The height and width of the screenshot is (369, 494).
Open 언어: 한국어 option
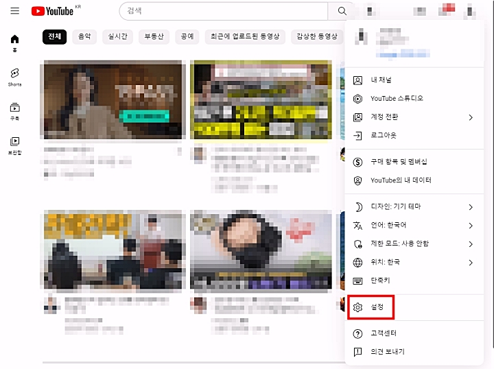pyautogui.click(x=414, y=226)
